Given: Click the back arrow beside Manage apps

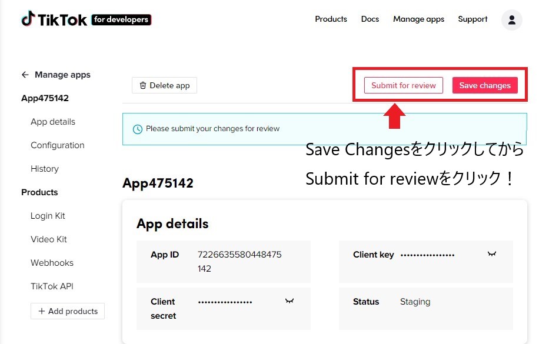Looking at the screenshot, I should pyautogui.click(x=25, y=75).
